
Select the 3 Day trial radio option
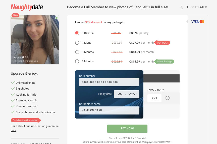click(77, 33)
